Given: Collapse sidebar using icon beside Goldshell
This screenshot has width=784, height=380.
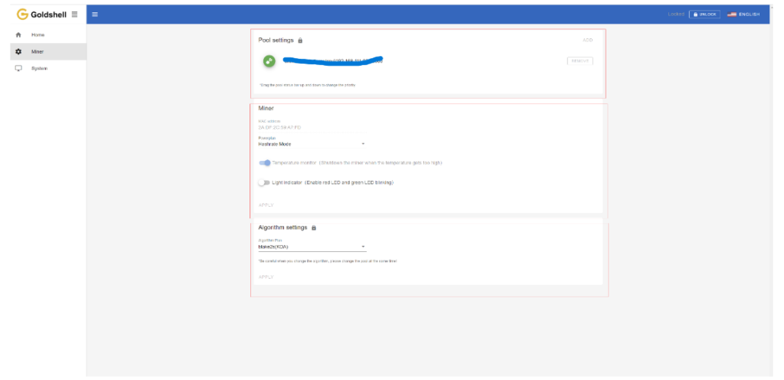Looking at the screenshot, I should click(x=74, y=15).
